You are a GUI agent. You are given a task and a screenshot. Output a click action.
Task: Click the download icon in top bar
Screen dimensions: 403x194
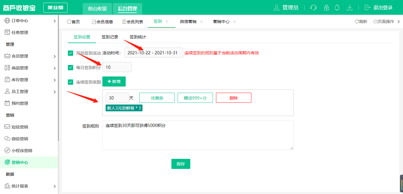pos(350,8)
